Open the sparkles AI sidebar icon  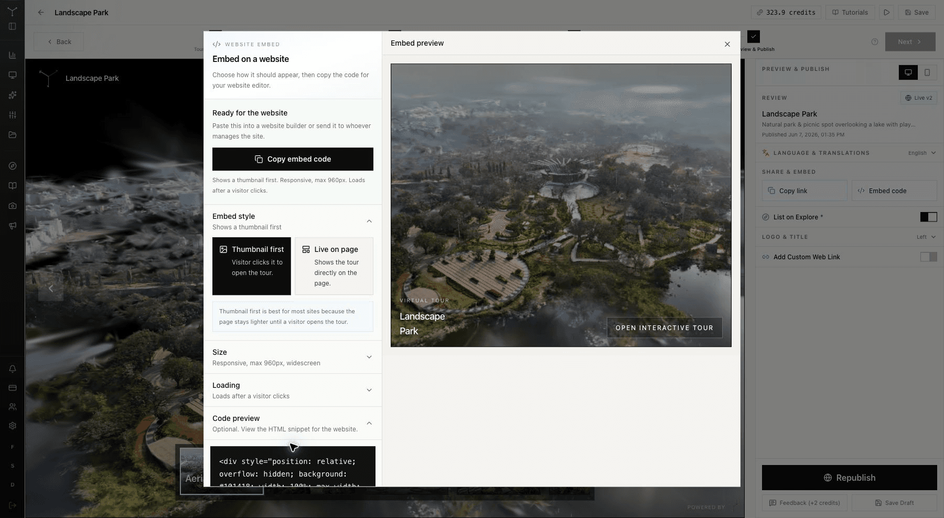point(12,95)
